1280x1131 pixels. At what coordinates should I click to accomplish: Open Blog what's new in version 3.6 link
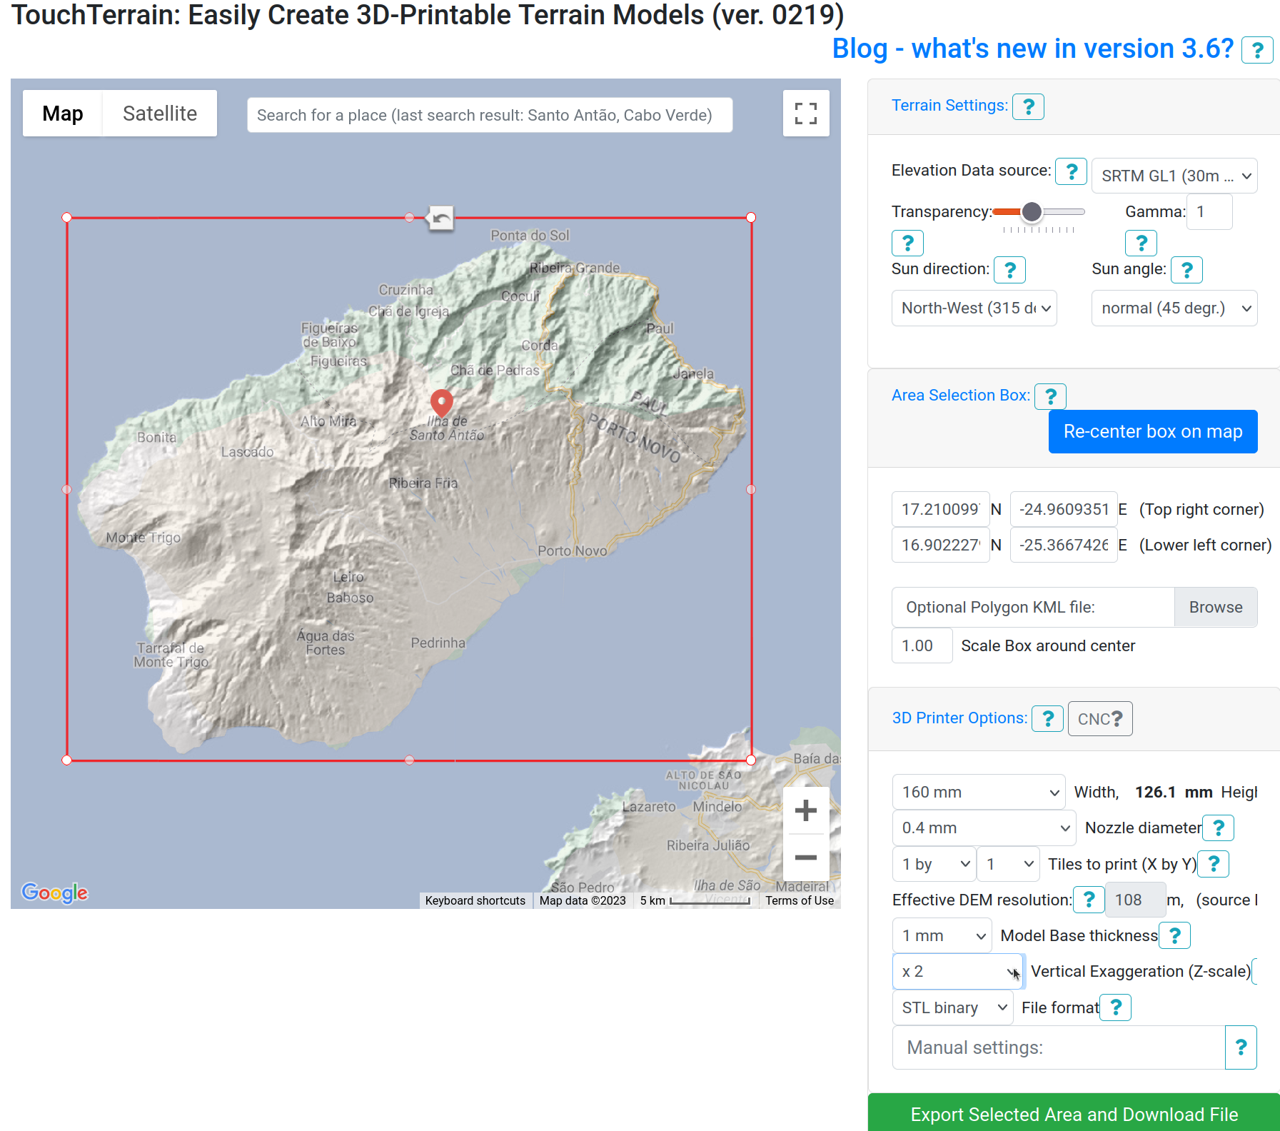pos(1033,49)
